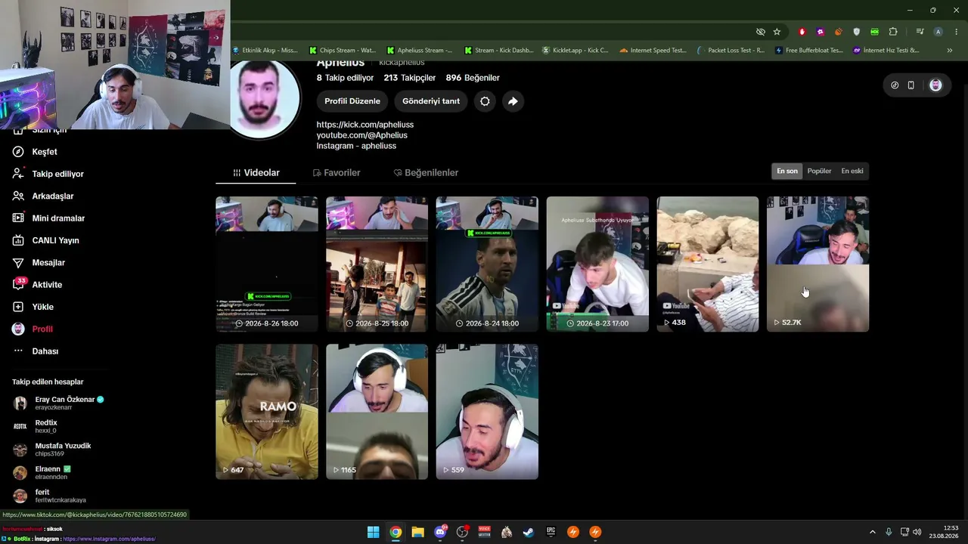Bookmark this page with the star icon

777,32
